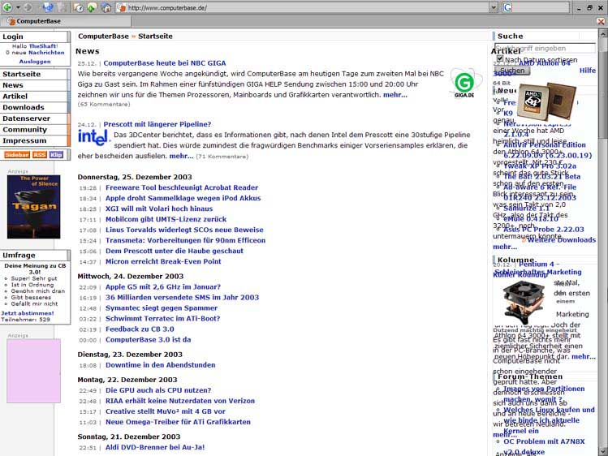The width and height of the screenshot is (608, 456).
Task: Open 'Micron erreicht Break-Even Point' news
Action: [x=163, y=261]
